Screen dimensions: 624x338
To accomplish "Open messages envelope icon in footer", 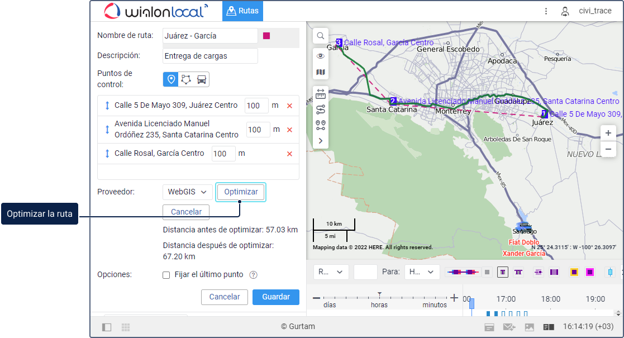I will (509, 327).
